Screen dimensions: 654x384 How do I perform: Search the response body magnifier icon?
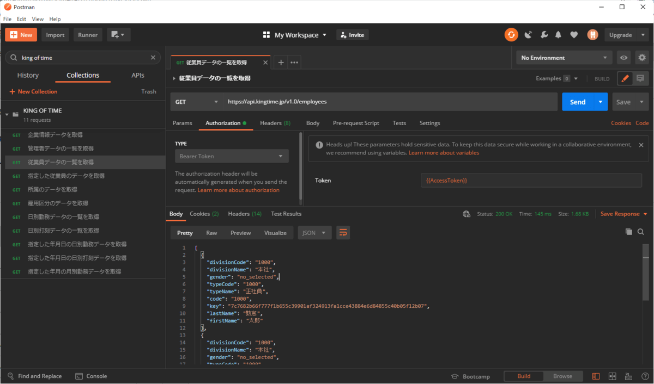coord(641,232)
